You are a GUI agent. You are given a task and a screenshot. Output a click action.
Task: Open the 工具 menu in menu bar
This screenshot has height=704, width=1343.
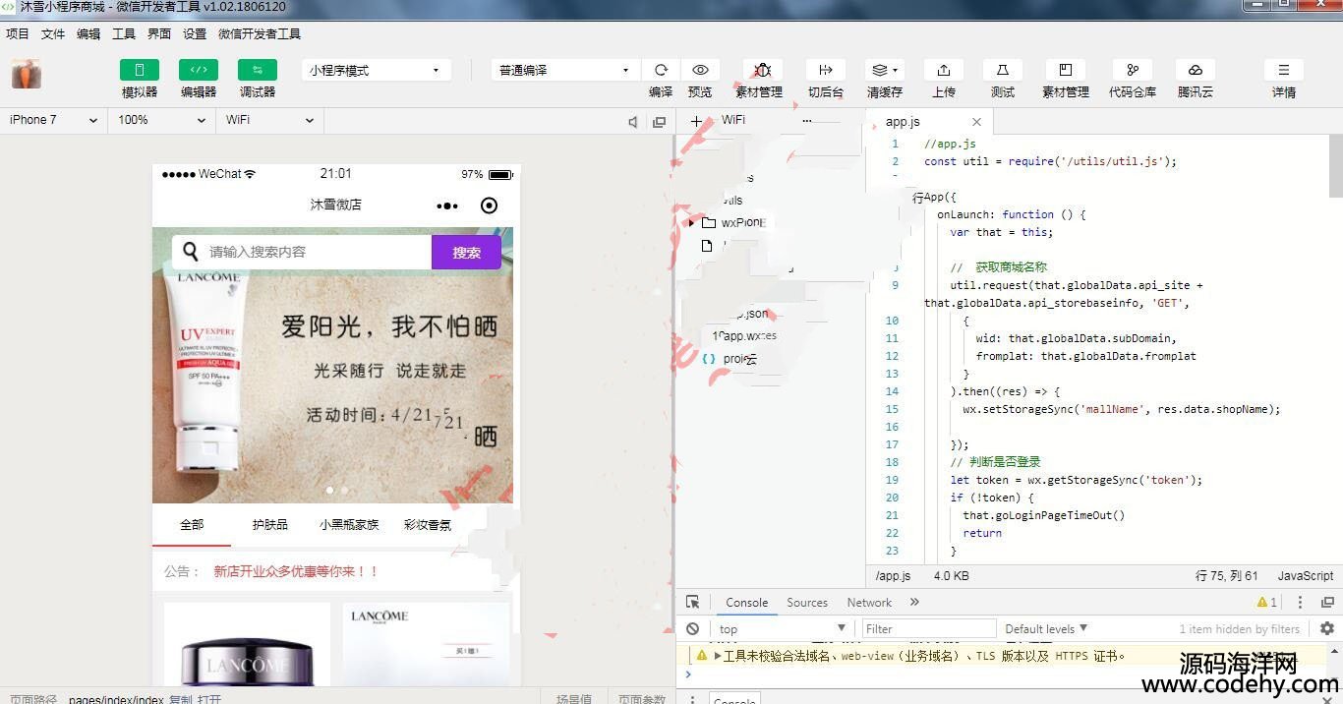click(124, 33)
